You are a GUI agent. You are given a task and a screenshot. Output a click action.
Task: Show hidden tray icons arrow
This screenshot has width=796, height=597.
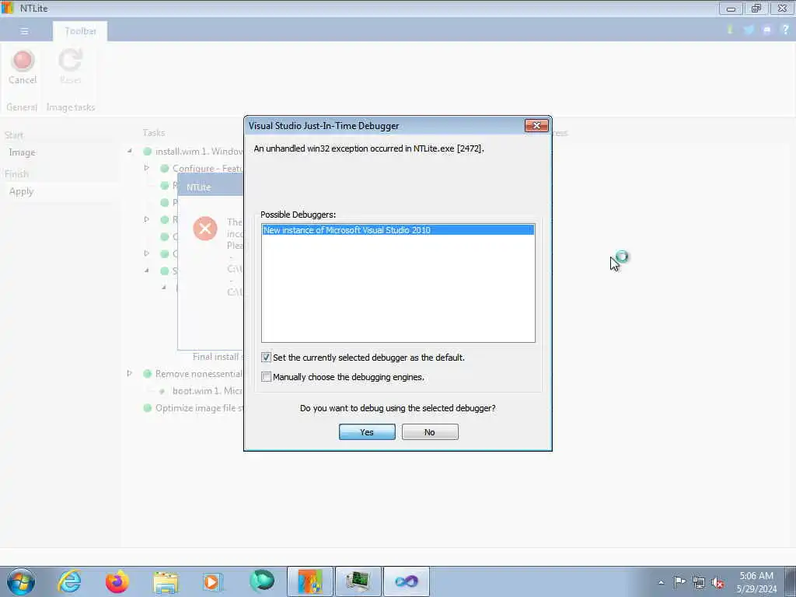(661, 582)
